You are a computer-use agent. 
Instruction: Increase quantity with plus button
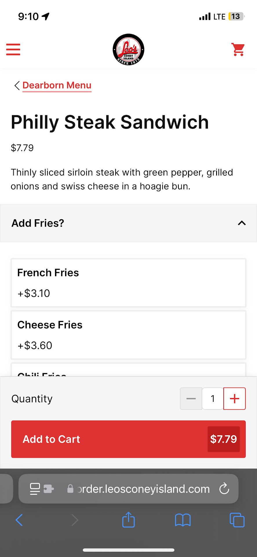[234, 399]
